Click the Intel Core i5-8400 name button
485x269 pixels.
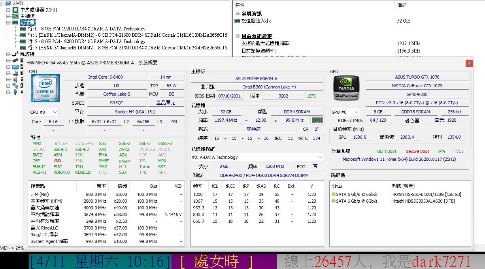coord(105,77)
